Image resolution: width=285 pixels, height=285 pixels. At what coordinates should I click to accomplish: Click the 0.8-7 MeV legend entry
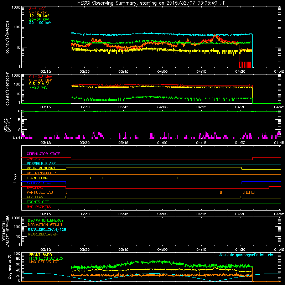pos(39,84)
